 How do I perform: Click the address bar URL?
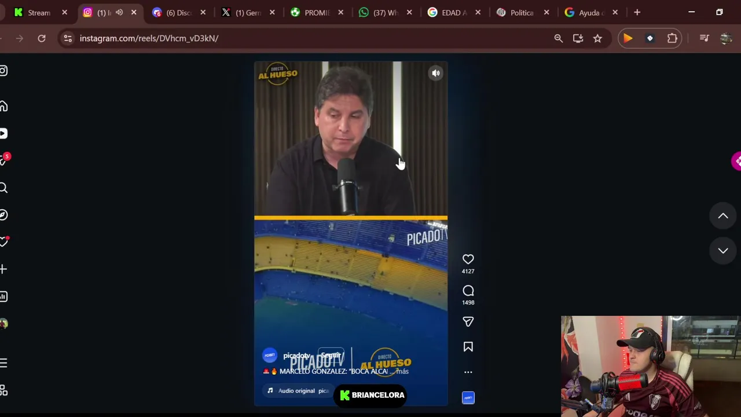tap(149, 38)
